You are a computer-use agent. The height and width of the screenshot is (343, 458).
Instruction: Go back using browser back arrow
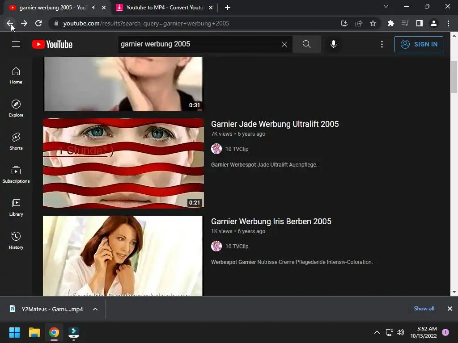(x=10, y=23)
